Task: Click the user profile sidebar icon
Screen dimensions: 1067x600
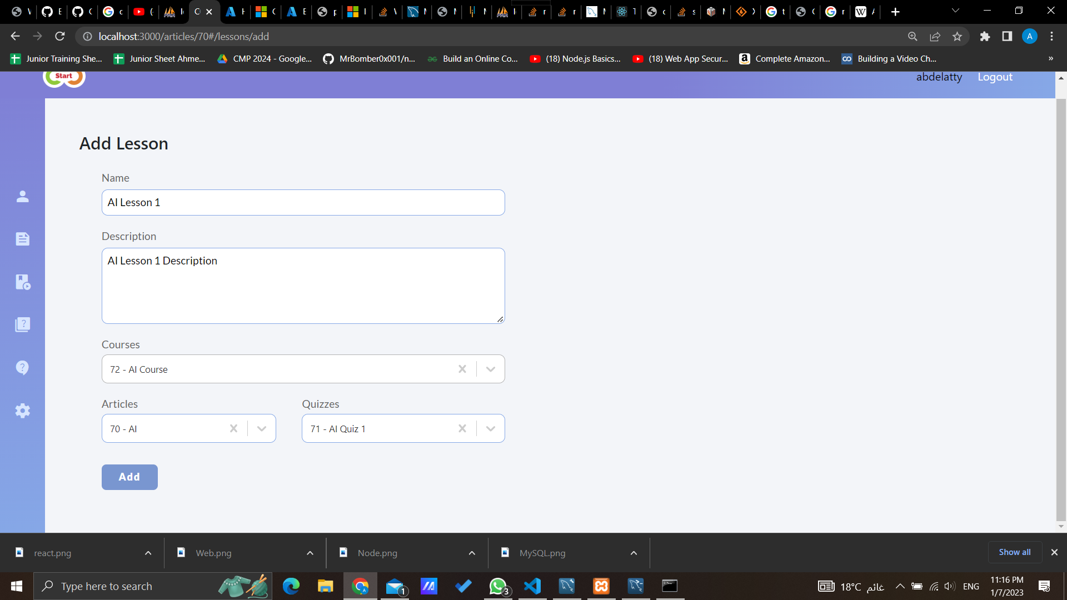Action: click(x=22, y=197)
